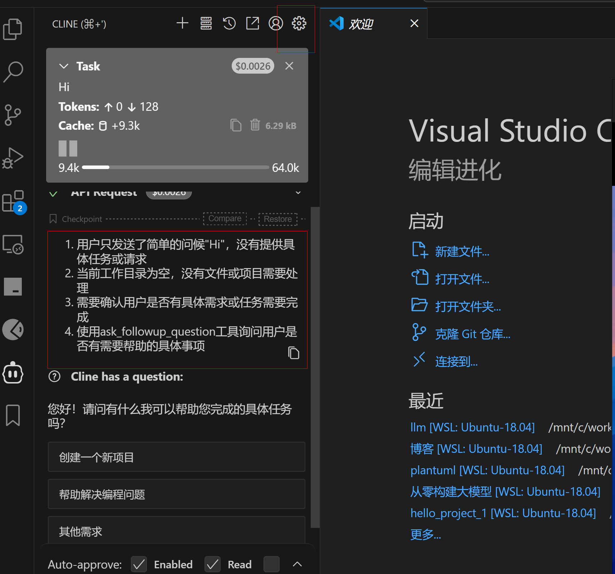Click the 克隆 Git 仓库... link
The width and height of the screenshot is (615, 574).
point(473,334)
